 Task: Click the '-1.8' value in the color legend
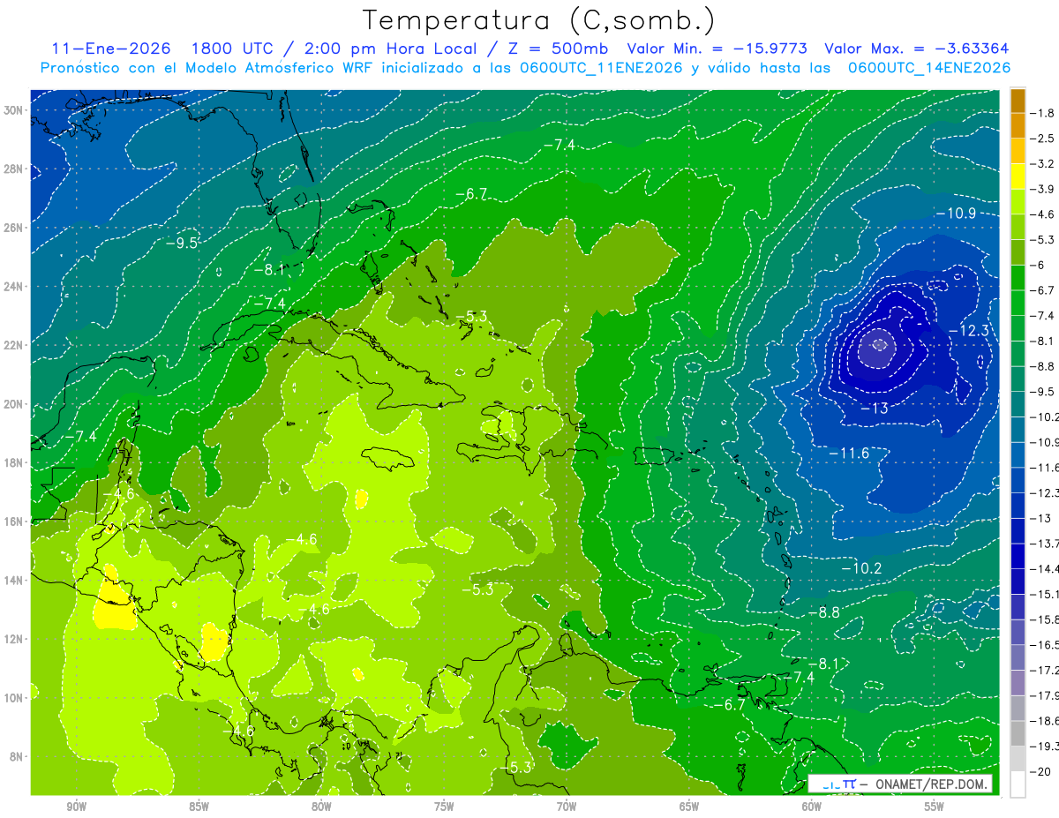point(1044,113)
